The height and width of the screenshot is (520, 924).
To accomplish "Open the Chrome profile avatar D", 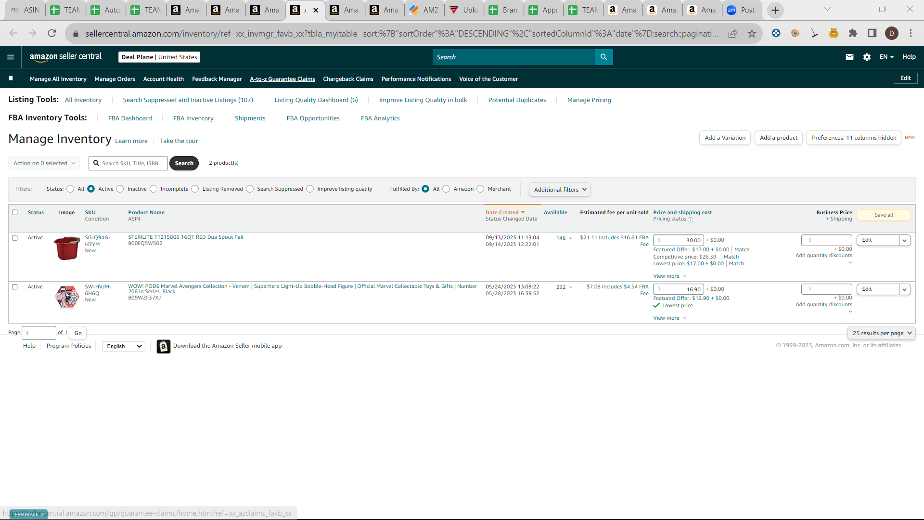I will (x=891, y=33).
